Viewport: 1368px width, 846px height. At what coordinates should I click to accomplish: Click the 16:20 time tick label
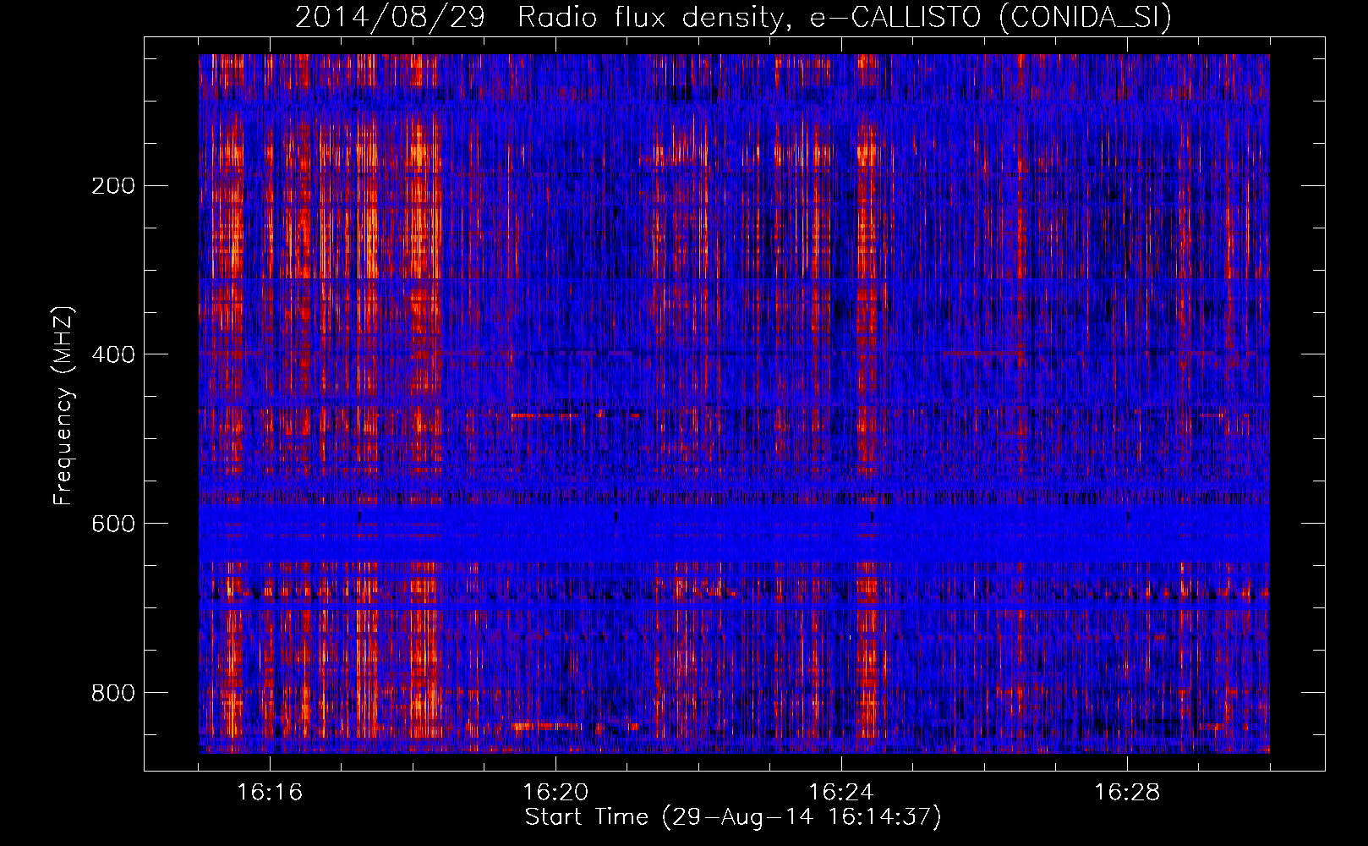click(x=555, y=793)
